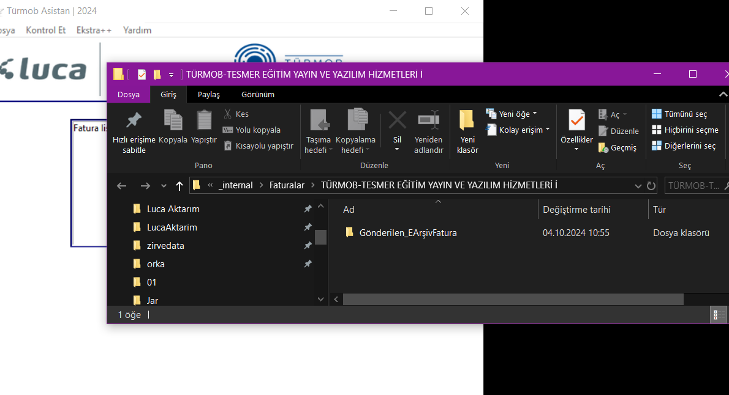This screenshot has height=395, width=729.
Task: Select the Gönderilen_EArşivFatura folder
Action: (408, 232)
